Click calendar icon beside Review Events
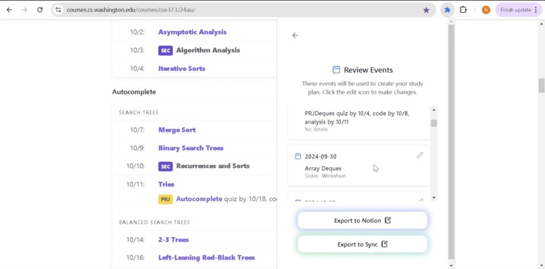 click(x=336, y=70)
